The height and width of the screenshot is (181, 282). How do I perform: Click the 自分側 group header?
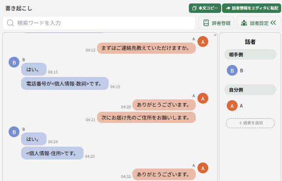pos(250,90)
